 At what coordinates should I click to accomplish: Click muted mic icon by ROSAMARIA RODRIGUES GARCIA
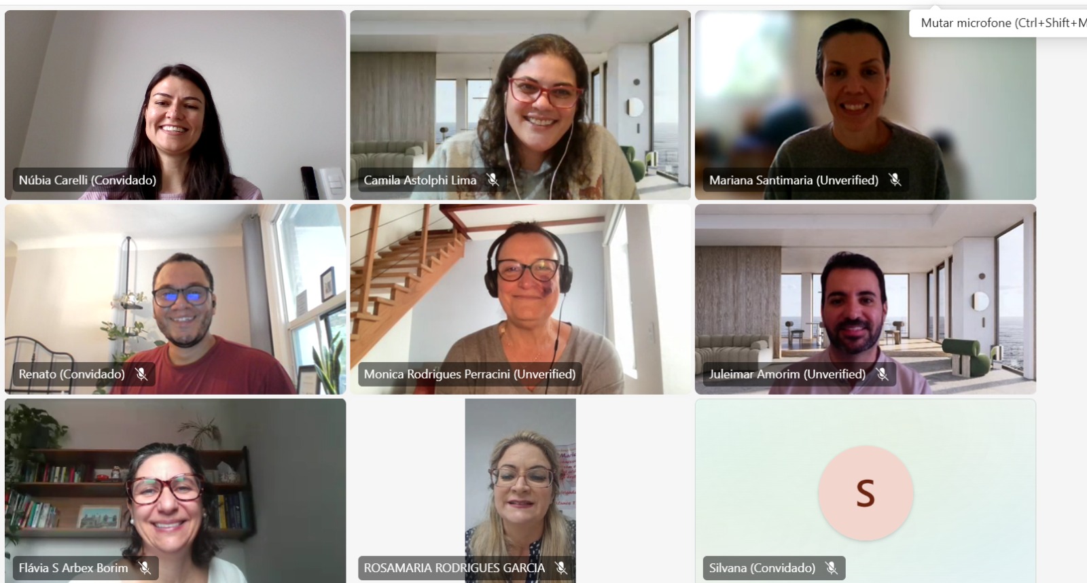tap(561, 567)
